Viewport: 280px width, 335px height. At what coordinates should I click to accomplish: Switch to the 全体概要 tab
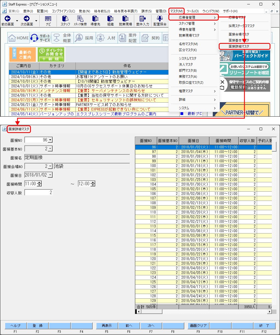(63, 38)
